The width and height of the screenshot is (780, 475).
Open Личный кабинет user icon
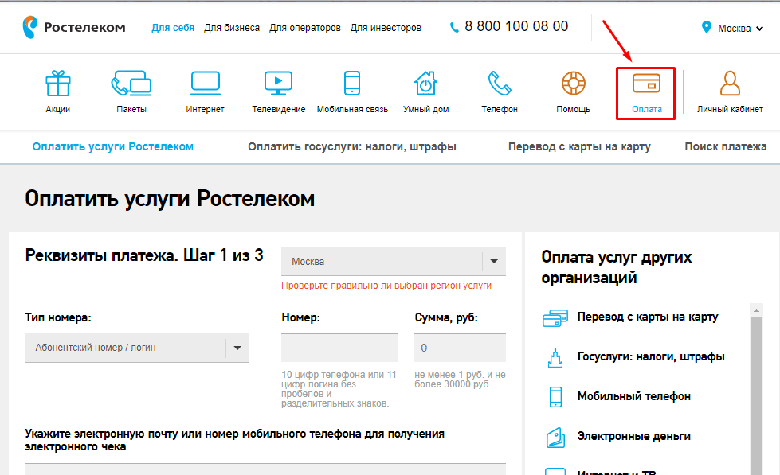(730, 84)
